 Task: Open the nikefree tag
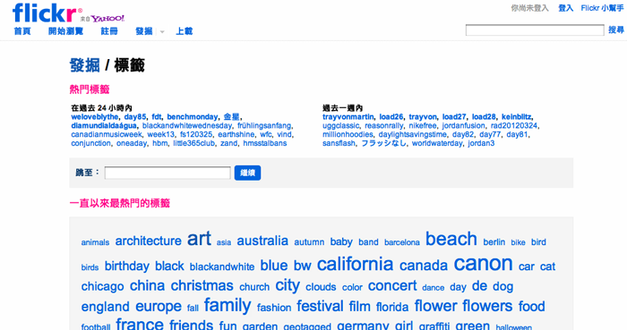pyautogui.click(x=422, y=126)
